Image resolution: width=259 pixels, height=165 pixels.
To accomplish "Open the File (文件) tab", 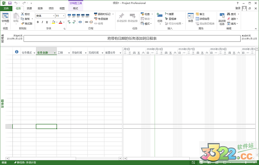I will pos(6,8).
